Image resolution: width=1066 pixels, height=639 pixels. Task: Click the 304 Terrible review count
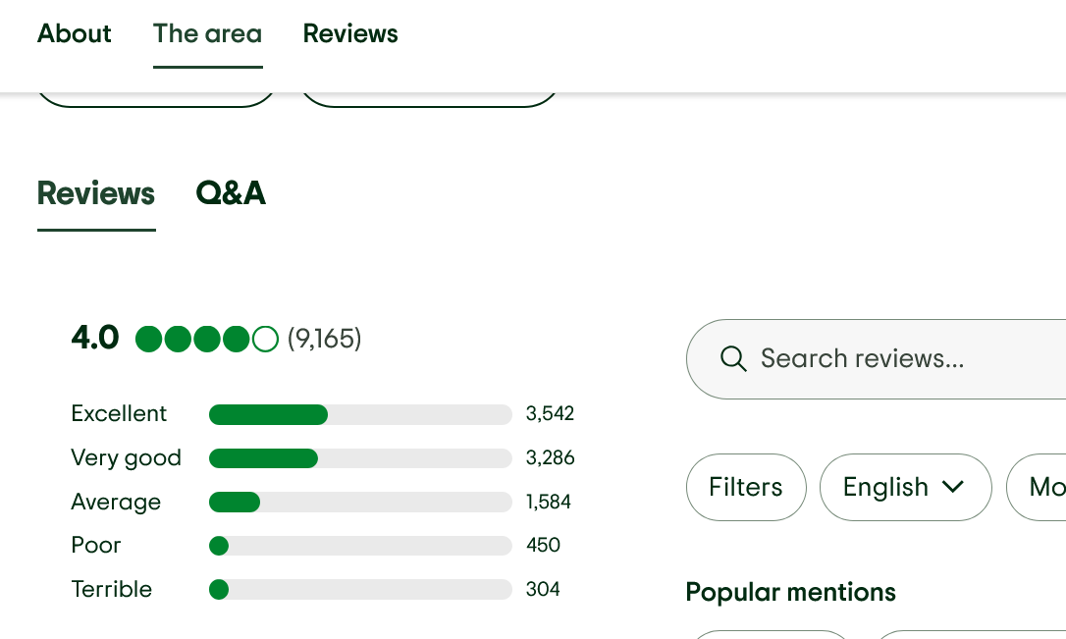point(543,589)
